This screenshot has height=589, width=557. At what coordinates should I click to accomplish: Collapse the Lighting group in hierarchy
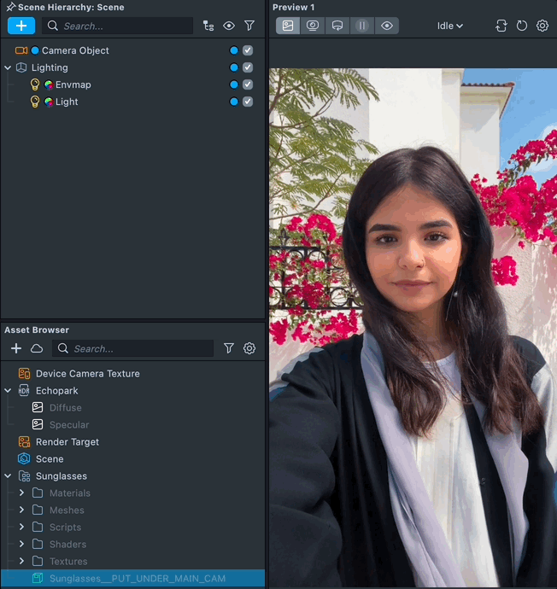click(x=8, y=67)
